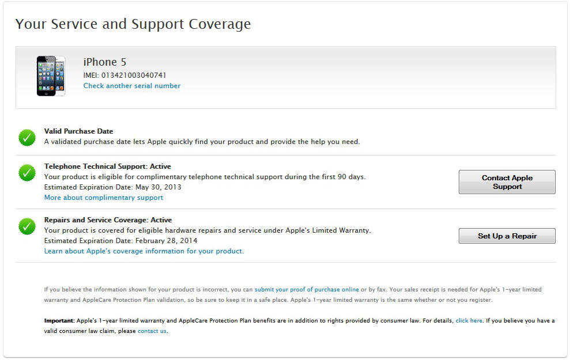
Task: Open the Check another serial number link
Action: tap(131, 86)
